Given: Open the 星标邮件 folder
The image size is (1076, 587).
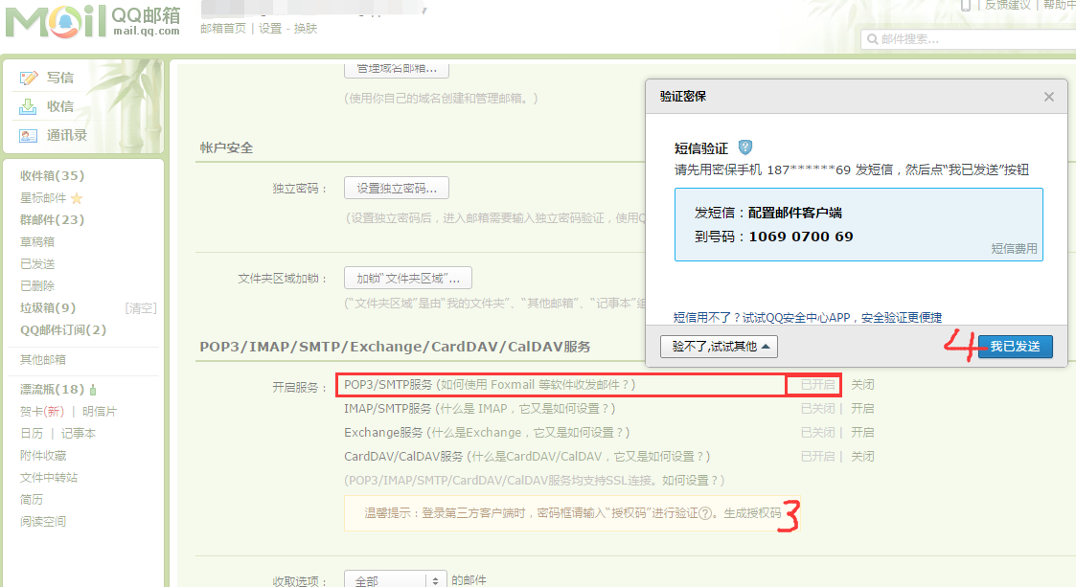Looking at the screenshot, I should pos(43,198).
